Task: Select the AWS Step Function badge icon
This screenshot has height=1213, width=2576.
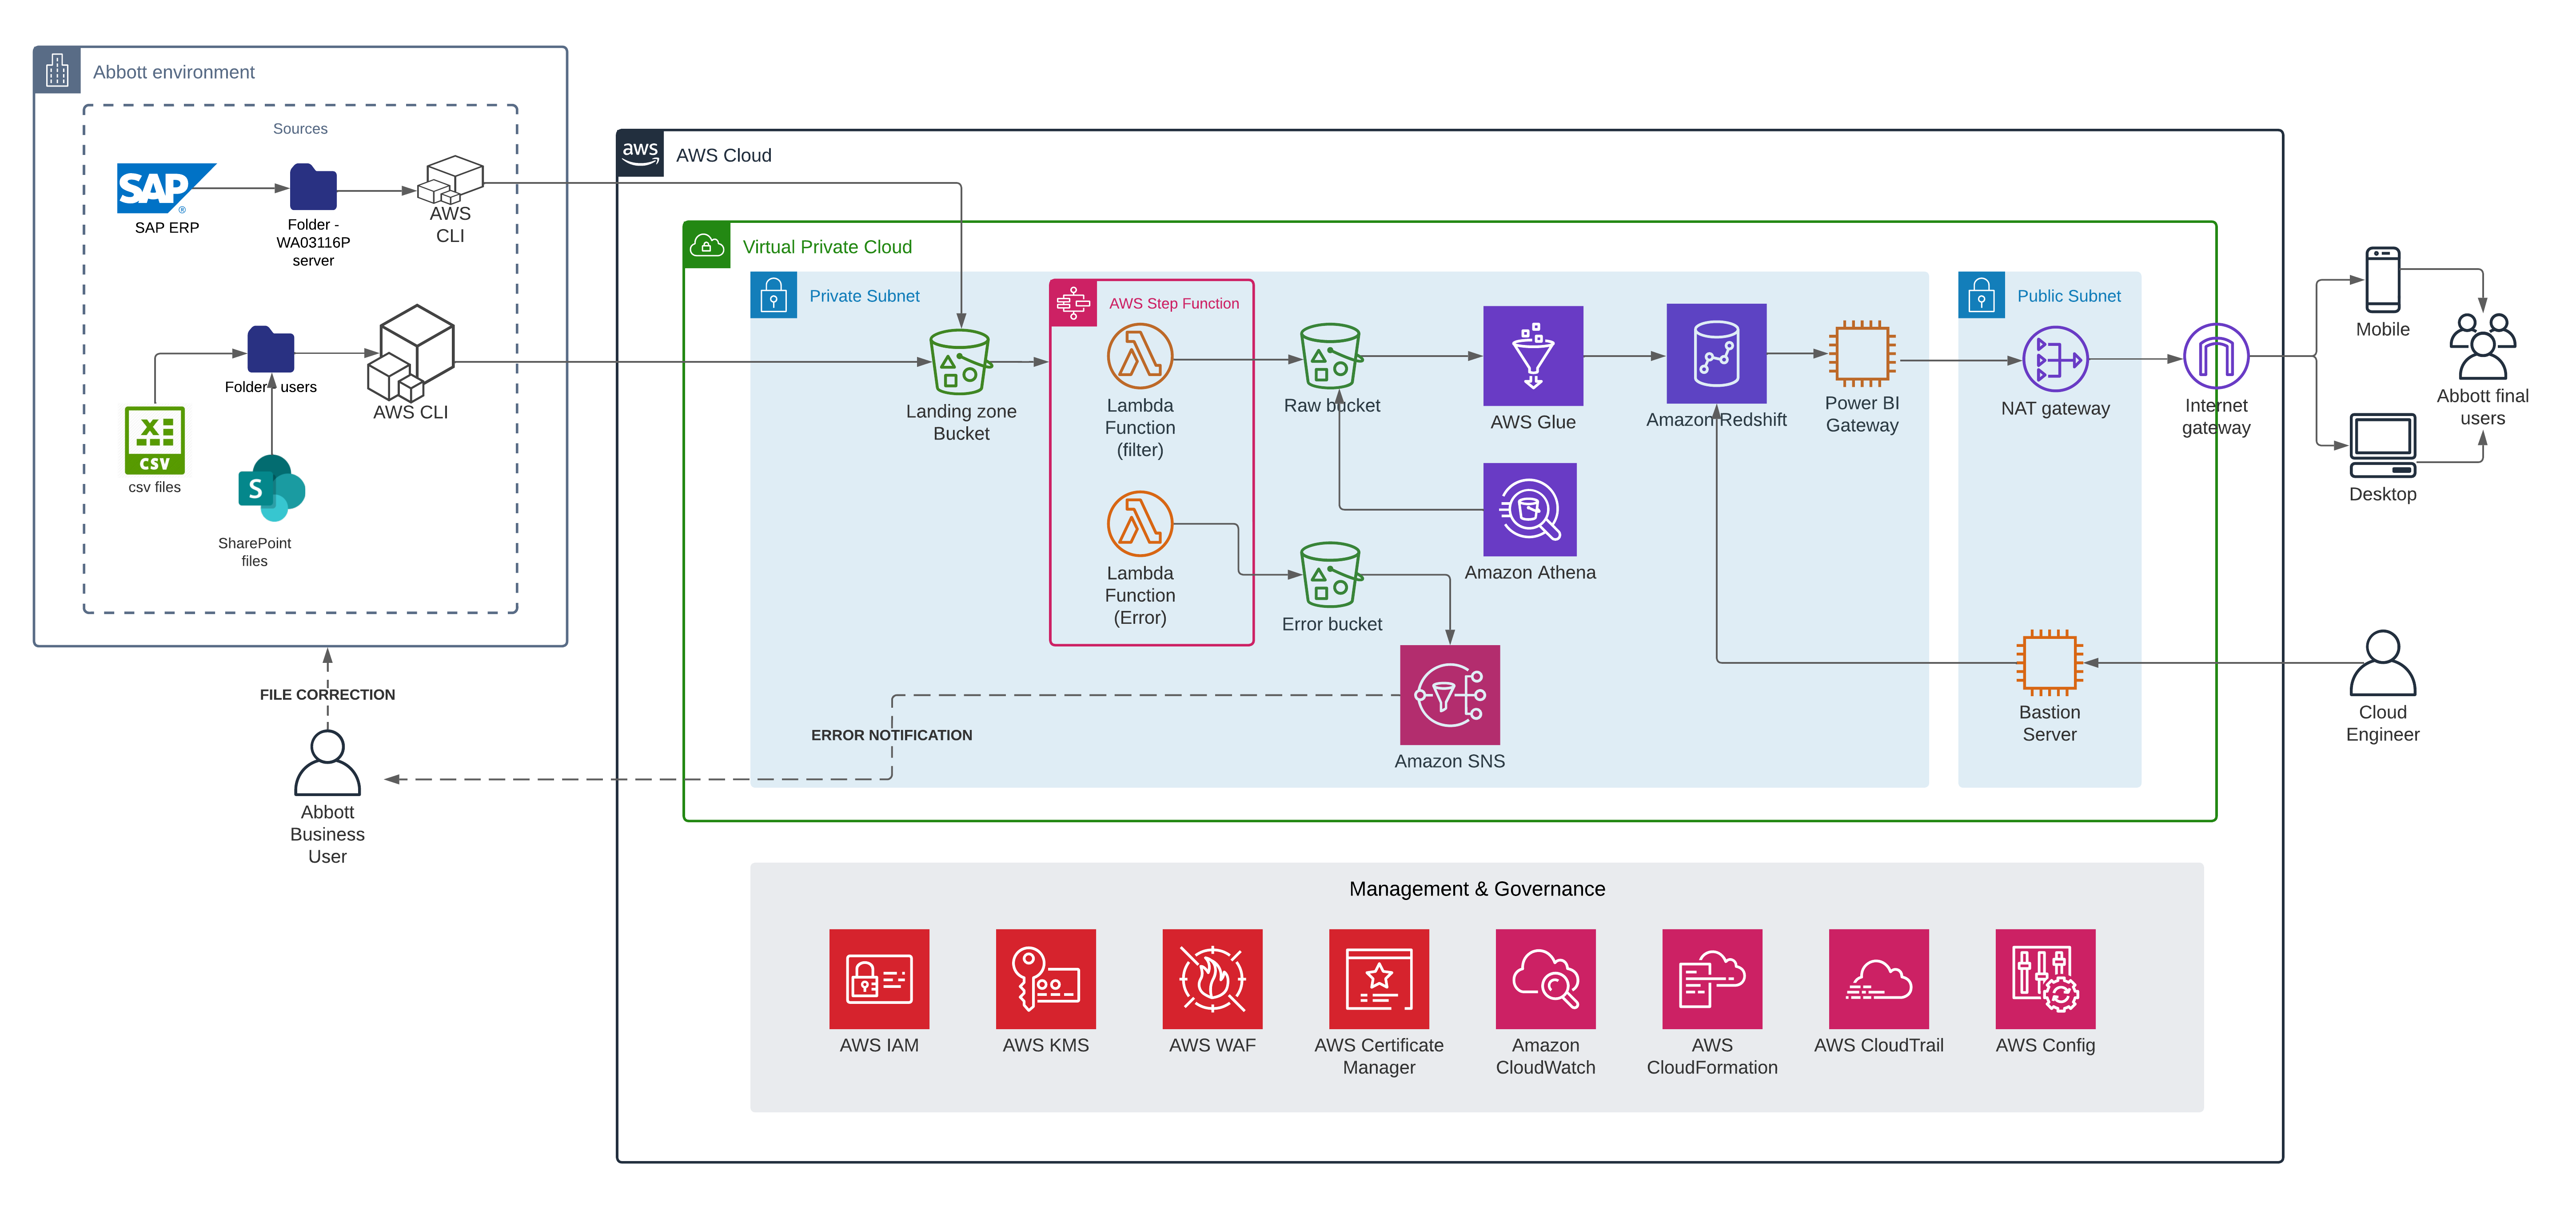Action: (1074, 303)
